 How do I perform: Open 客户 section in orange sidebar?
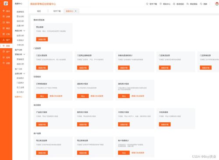pyautogui.click(x=6, y=40)
